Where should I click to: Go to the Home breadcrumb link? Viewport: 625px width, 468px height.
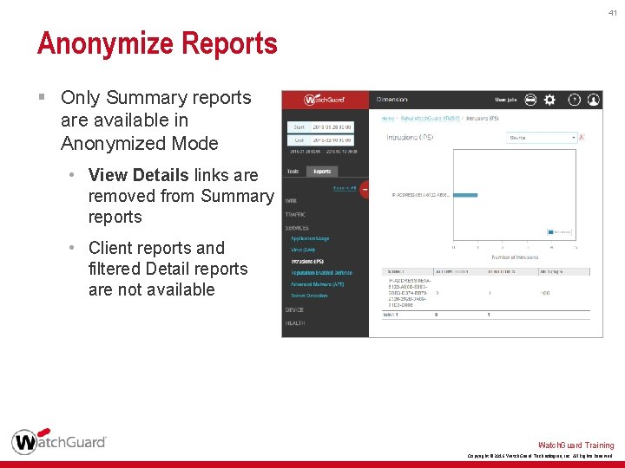pyautogui.click(x=388, y=119)
